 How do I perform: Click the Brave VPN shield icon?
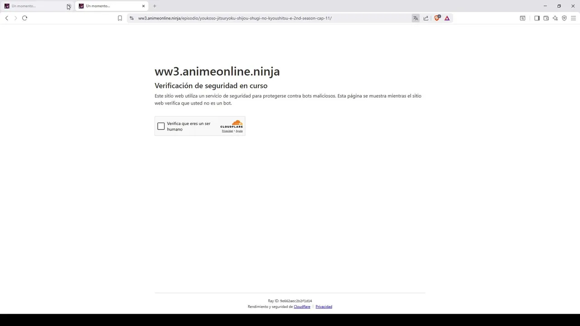coord(564,18)
